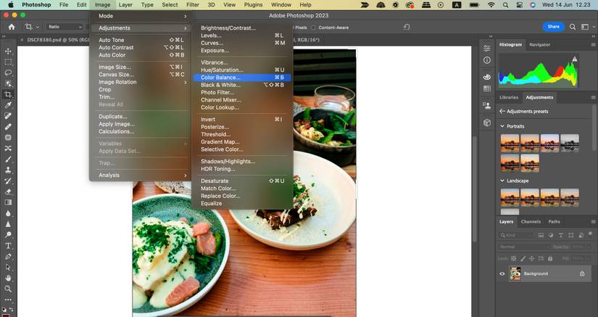Expand the Analysis submenu
The width and height of the screenshot is (598, 317).
click(x=141, y=175)
